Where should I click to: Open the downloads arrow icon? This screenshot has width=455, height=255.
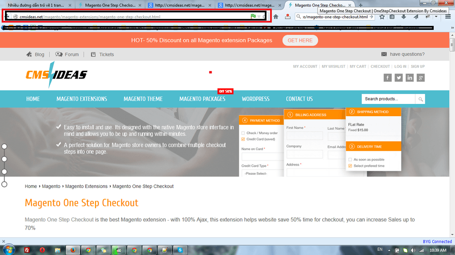pos(404,17)
